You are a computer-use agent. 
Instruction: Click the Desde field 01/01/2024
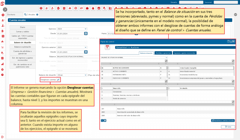[70, 34]
